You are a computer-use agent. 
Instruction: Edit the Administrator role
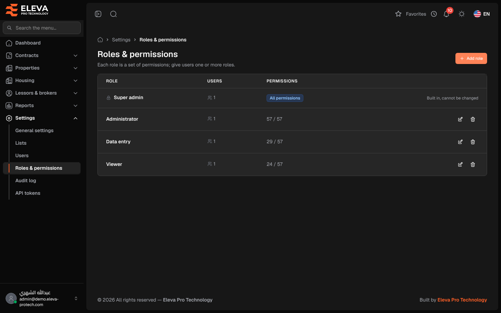coord(460,119)
